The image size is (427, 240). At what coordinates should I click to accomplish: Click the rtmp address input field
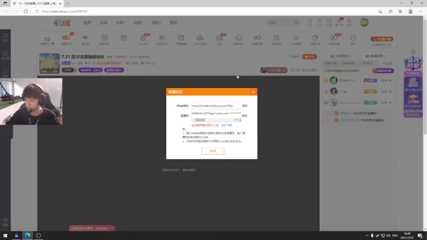tap(216, 106)
